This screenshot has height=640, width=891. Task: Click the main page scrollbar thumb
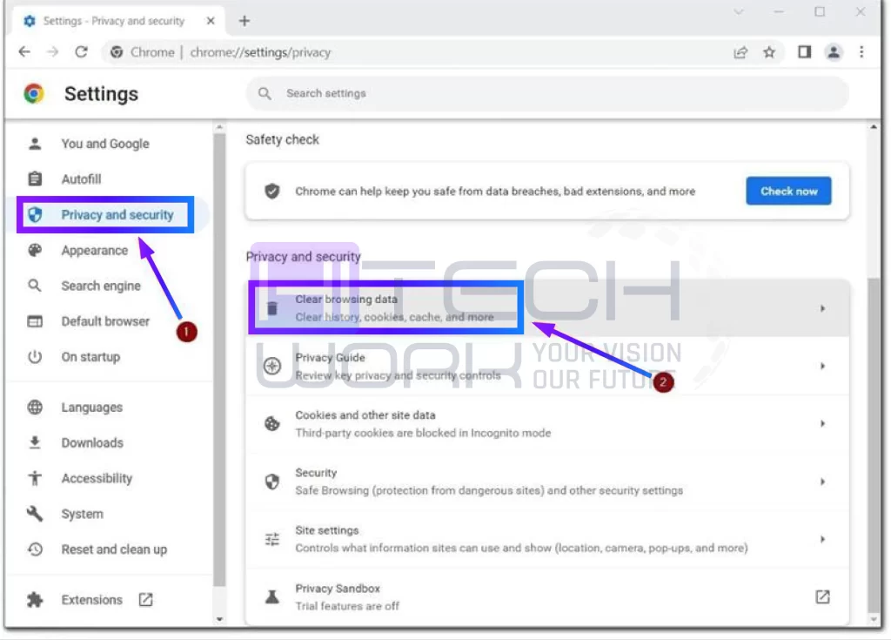pyautogui.click(x=874, y=444)
